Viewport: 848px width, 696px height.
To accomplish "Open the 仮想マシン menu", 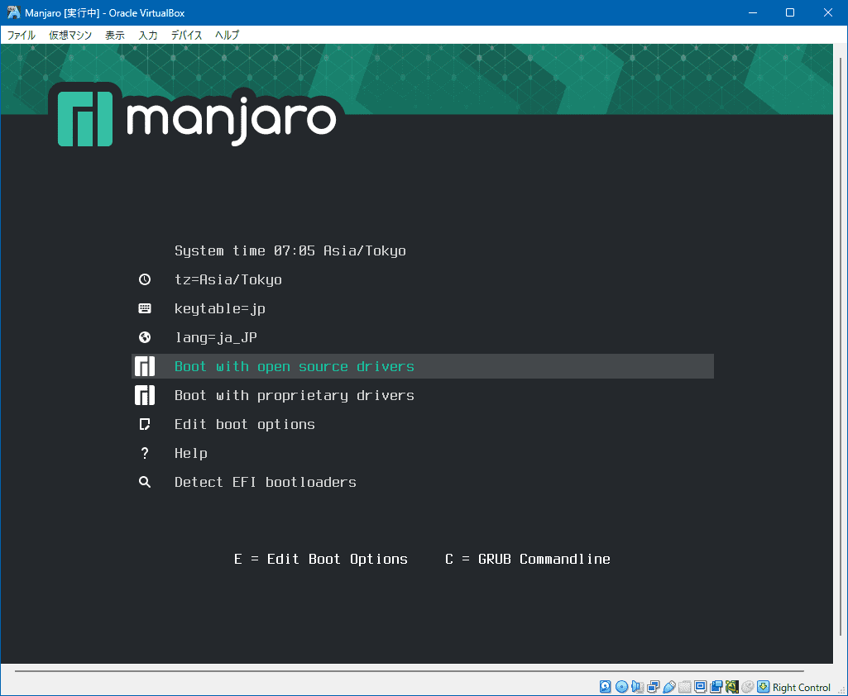I will click(70, 35).
